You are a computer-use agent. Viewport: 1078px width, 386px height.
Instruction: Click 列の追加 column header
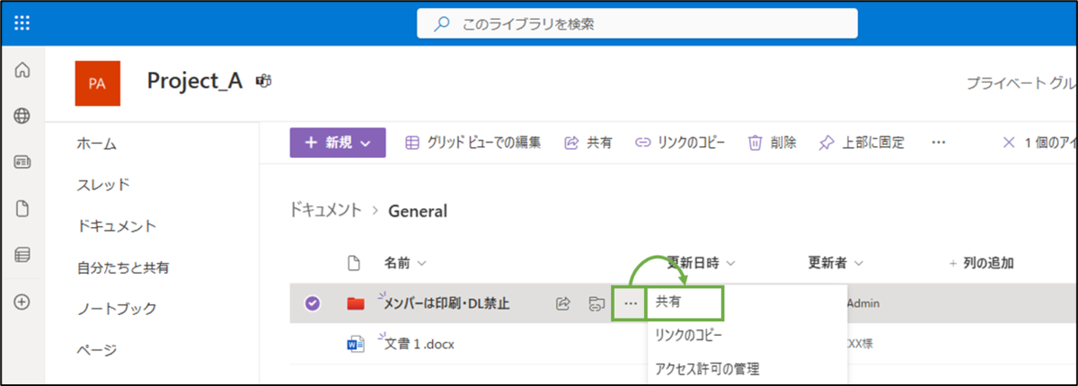(x=981, y=263)
